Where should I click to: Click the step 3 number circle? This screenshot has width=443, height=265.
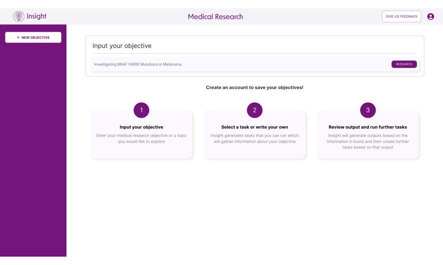coord(368,110)
